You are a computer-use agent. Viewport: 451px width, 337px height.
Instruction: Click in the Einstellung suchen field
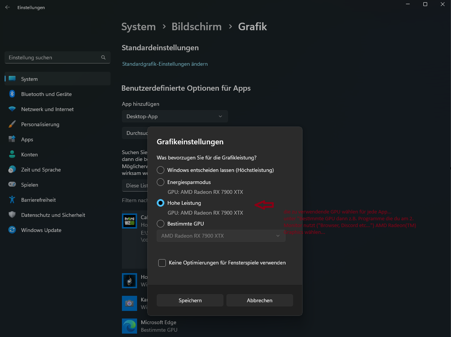58,57
